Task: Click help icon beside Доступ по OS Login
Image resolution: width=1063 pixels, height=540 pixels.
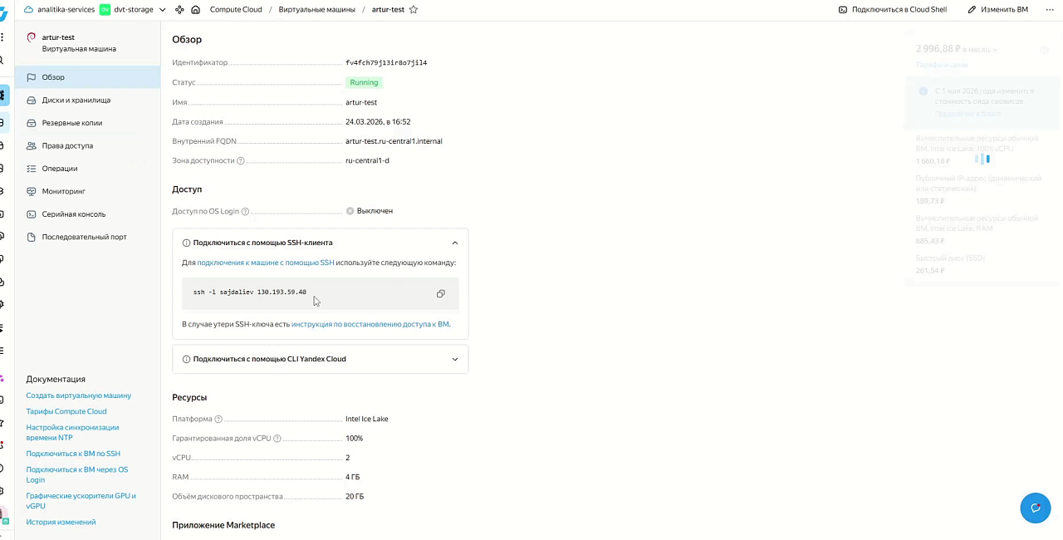Action: point(245,211)
